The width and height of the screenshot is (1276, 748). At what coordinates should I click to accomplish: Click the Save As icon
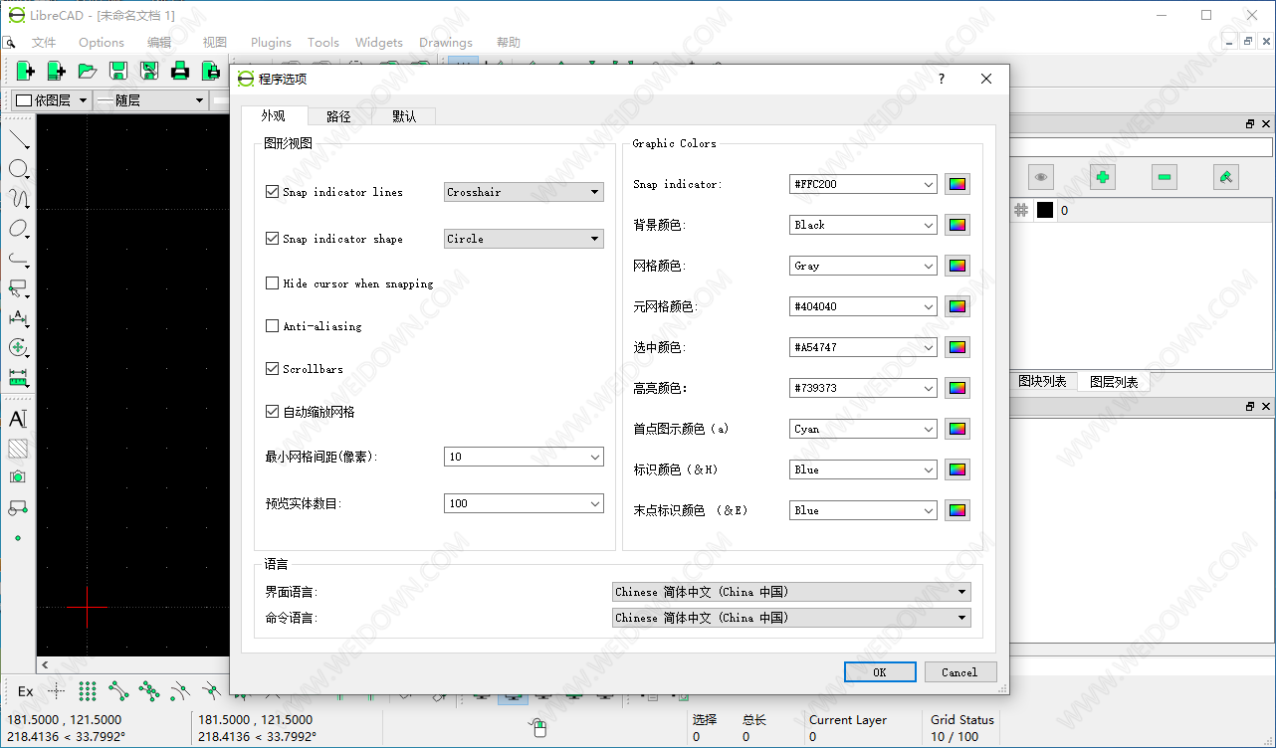pyautogui.click(x=149, y=71)
